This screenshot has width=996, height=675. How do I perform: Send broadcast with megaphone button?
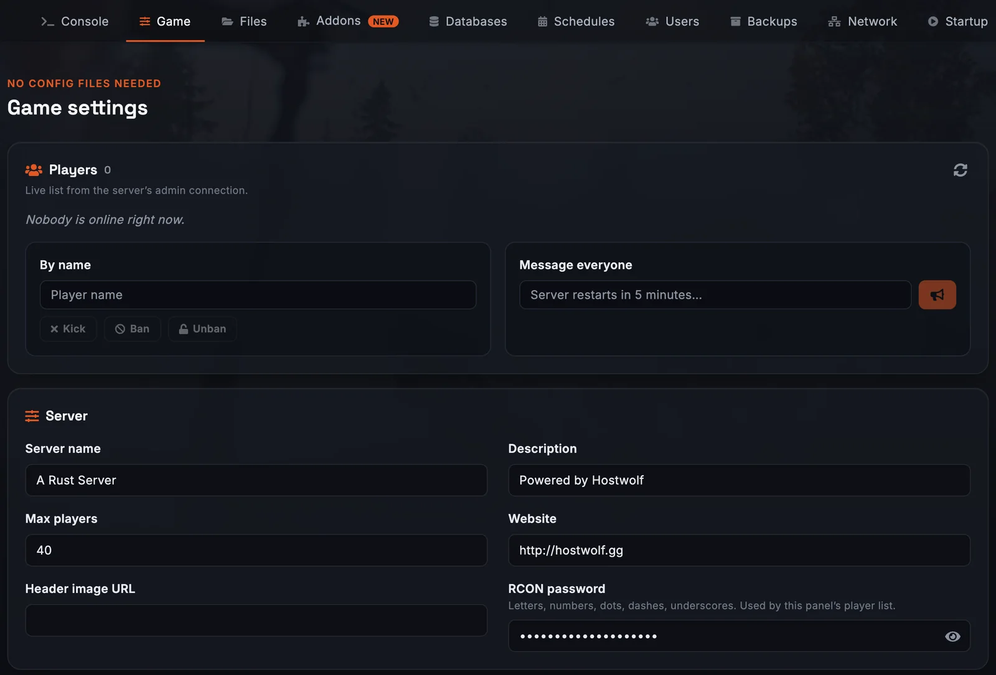[x=937, y=295]
